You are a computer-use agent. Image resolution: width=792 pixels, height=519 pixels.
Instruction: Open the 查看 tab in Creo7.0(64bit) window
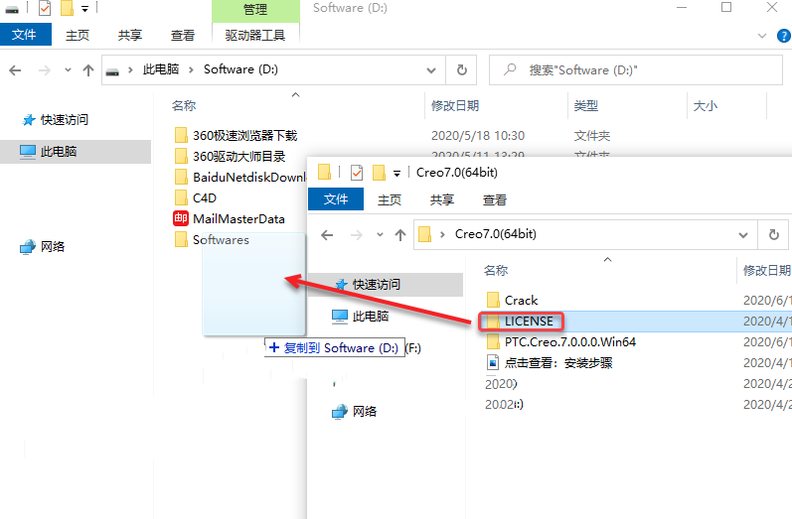(495, 199)
